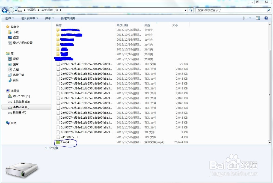Image resolution: width=273 pixels, height=183 pixels.
Task: Click the 30 个对象 status text
Action: coord(52,148)
